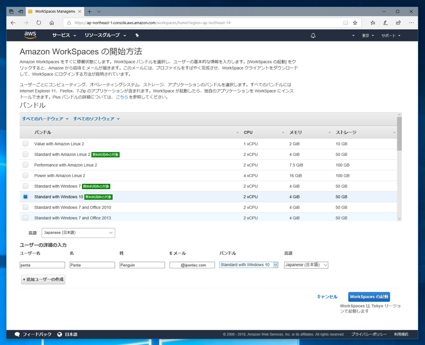Image resolution: width=425 pixels, height=345 pixels.
Task: Open the サービス menu
Action: click(64, 35)
